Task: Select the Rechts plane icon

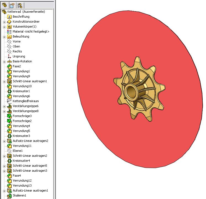Action: tap(9, 52)
